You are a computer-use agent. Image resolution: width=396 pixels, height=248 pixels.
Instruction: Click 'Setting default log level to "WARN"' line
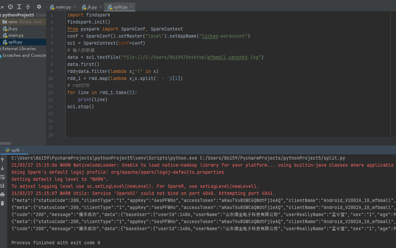[60, 179]
